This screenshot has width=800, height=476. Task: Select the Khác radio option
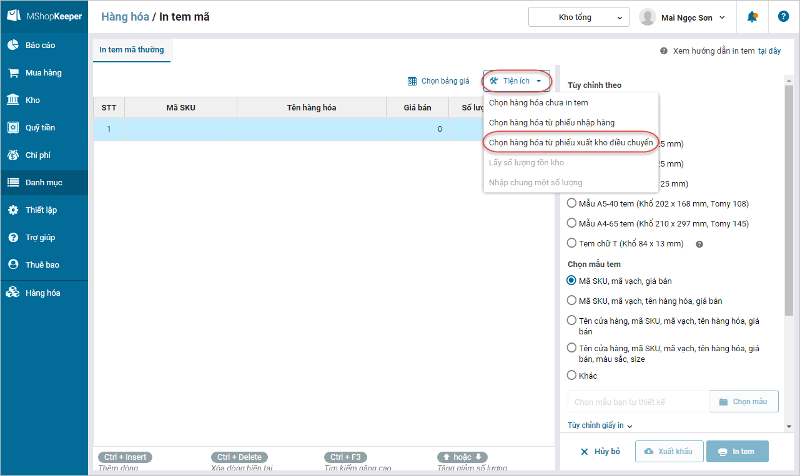pyautogui.click(x=571, y=376)
